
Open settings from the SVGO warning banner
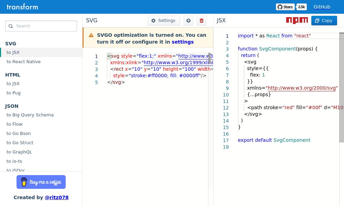coord(183,42)
